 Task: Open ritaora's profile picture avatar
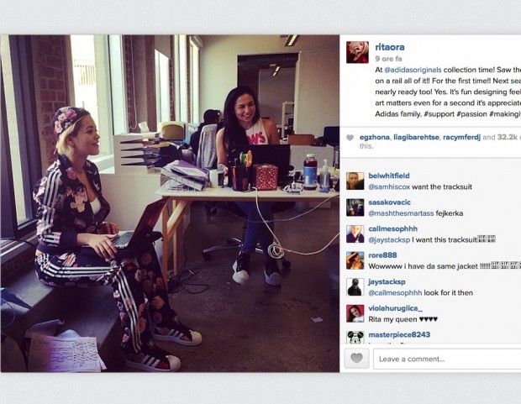[357, 52]
